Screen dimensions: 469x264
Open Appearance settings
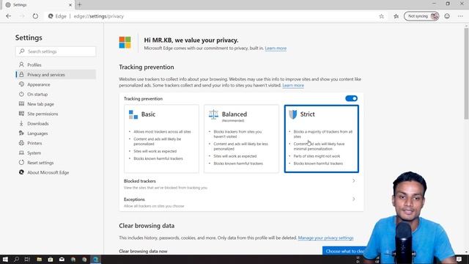coord(56,84)
